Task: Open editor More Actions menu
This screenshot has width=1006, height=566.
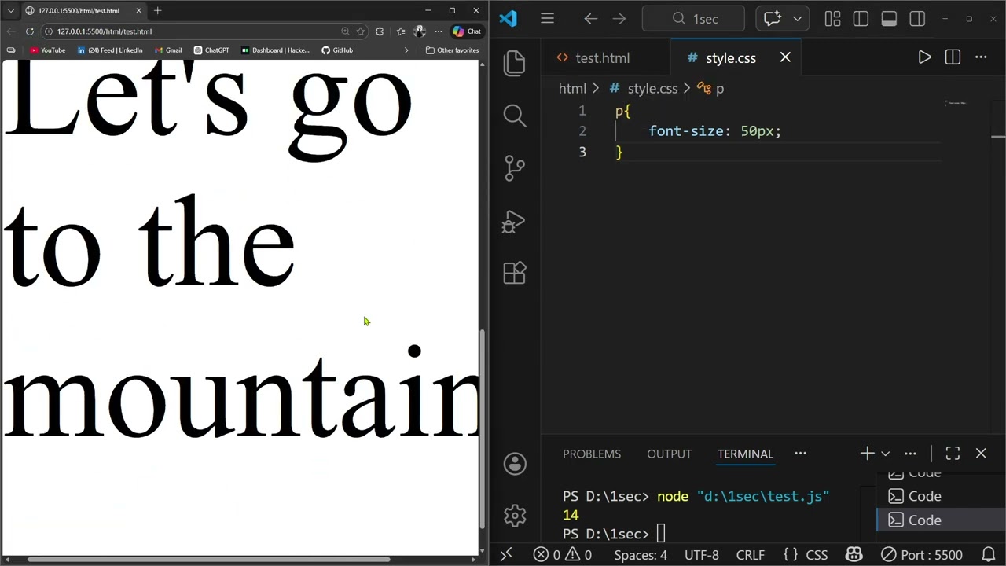Action: (981, 57)
